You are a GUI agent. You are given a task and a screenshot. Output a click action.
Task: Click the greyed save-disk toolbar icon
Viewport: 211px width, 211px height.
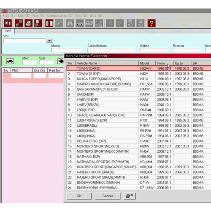131,23
